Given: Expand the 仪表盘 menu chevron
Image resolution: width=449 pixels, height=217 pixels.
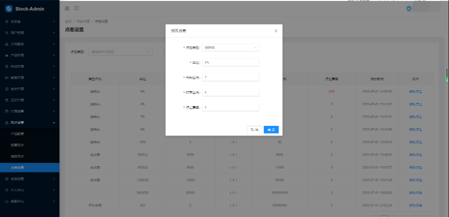Looking at the screenshot, I should [x=54, y=21].
